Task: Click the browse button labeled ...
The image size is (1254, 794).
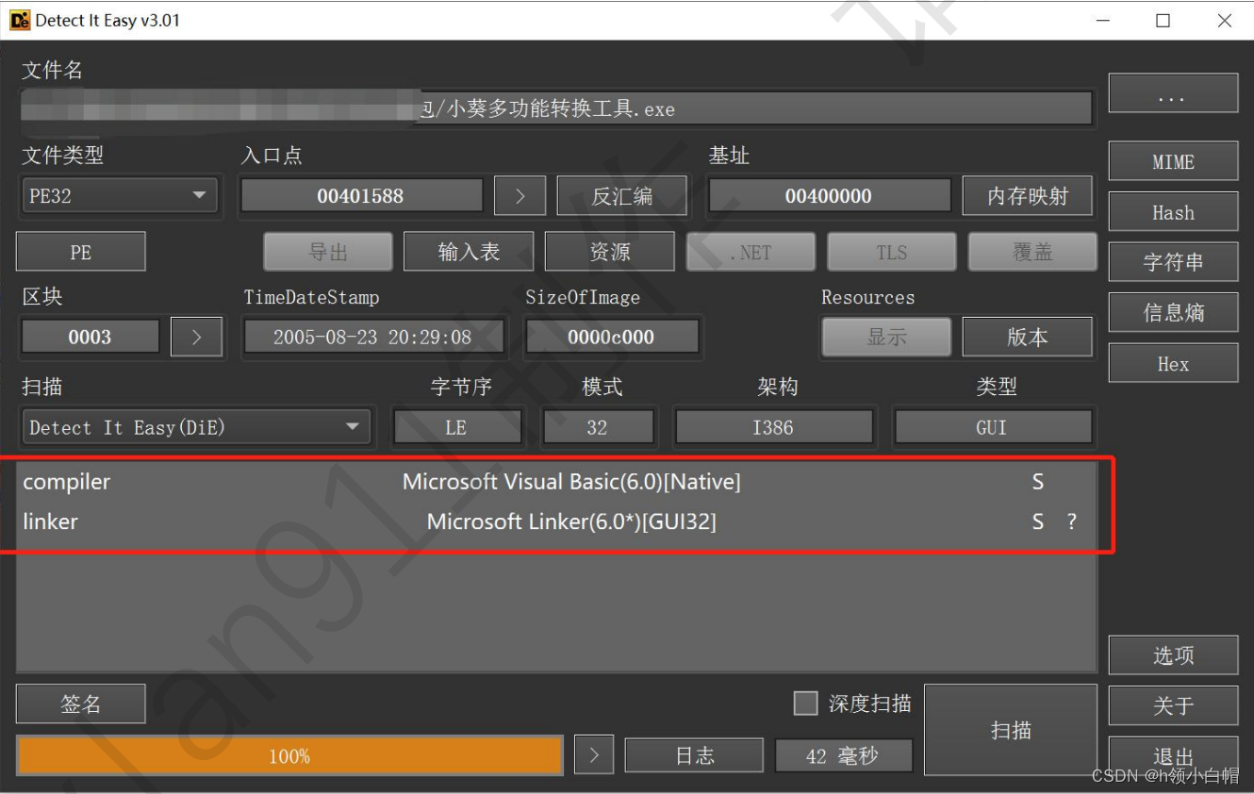Action: point(1173,94)
